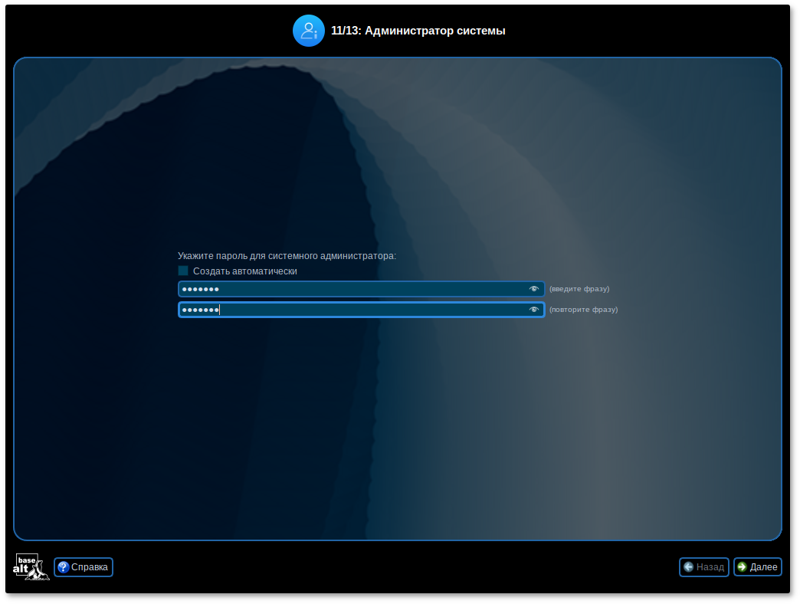Click the '(введите фразу)' hint label

pyautogui.click(x=579, y=289)
